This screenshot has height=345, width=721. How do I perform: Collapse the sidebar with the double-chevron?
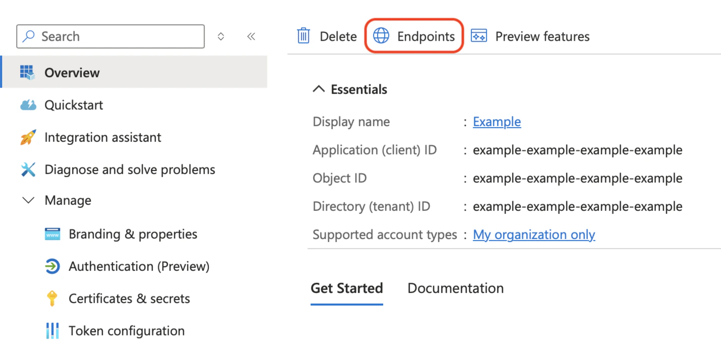[x=251, y=36]
